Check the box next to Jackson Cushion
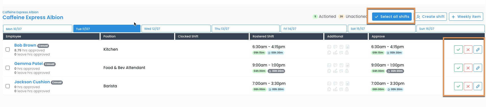Viewport: 486px width, 107px height. (x=8, y=86)
